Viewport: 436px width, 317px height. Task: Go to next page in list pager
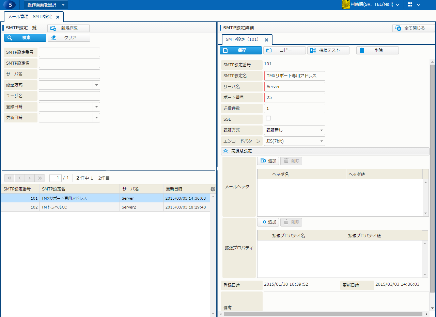[x=30, y=178]
